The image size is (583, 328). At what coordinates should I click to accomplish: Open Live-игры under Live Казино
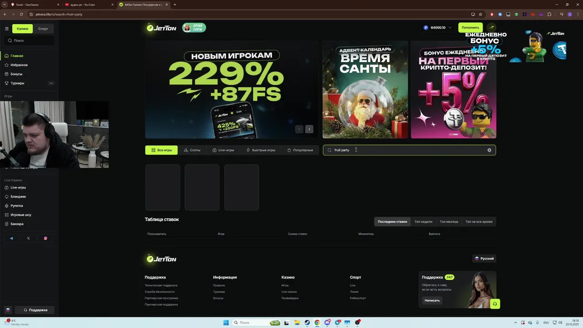tap(18, 188)
